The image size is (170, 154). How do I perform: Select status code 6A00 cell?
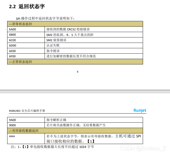26,29
